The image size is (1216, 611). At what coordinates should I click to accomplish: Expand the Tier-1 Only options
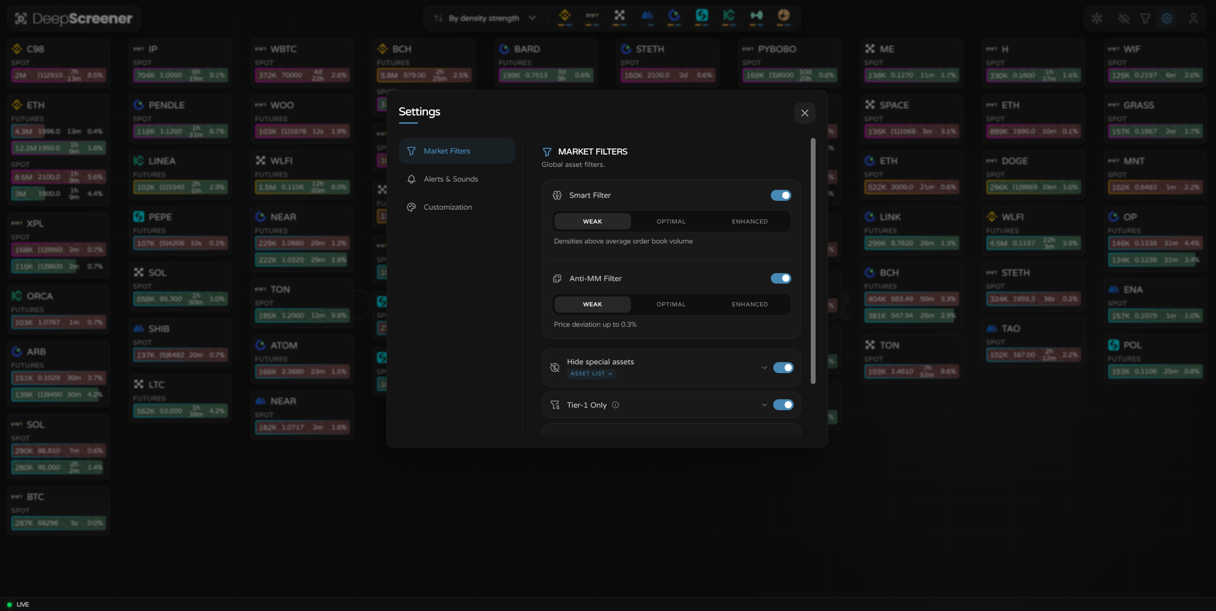[763, 404]
